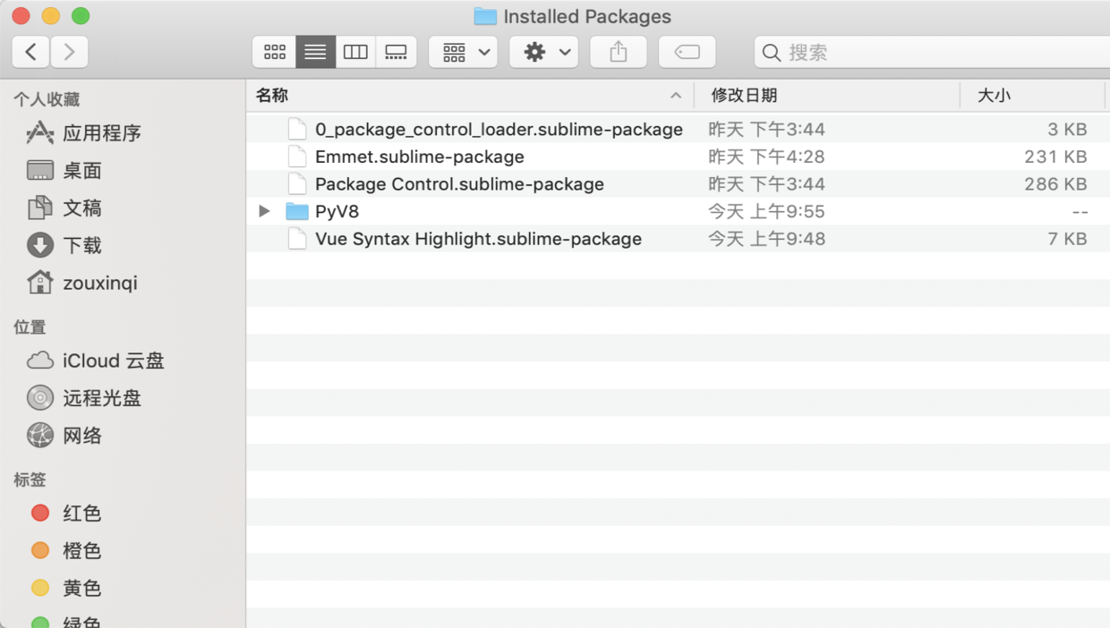
Task: Click the iCloud cloud icon
Action: (x=40, y=361)
